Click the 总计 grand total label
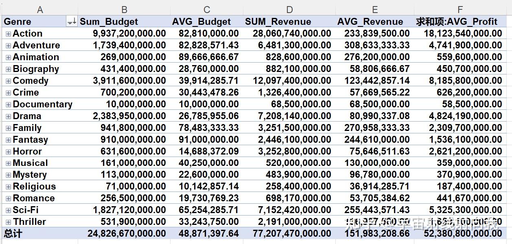The width and height of the screenshot is (512, 244). click(x=13, y=234)
